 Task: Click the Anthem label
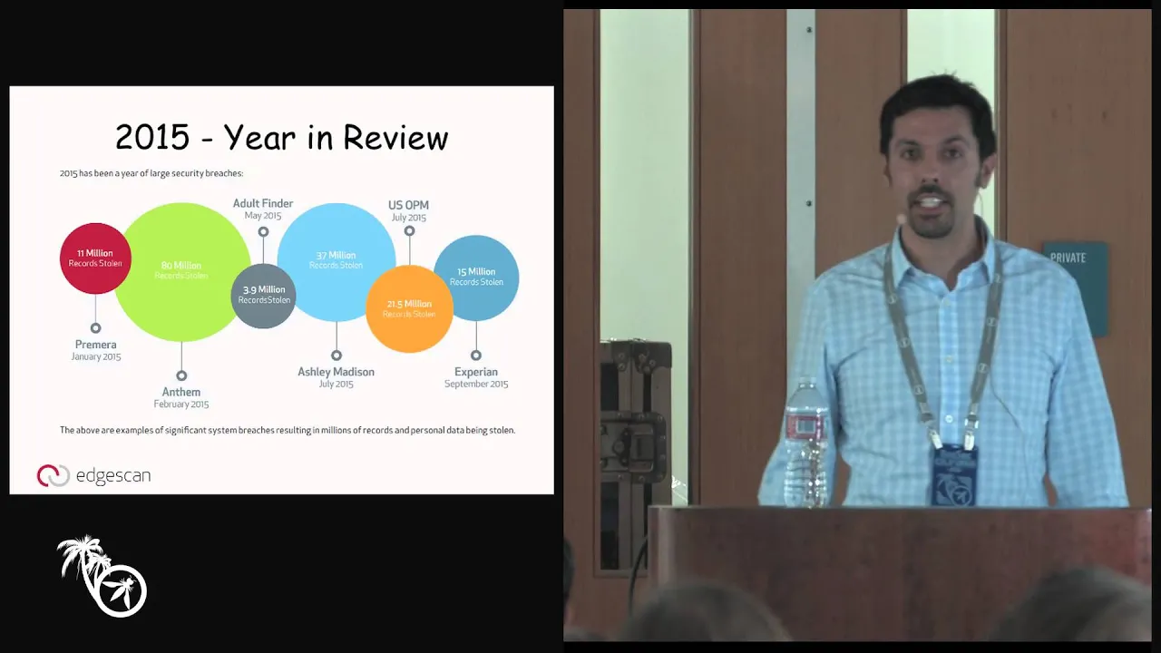[181, 392]
